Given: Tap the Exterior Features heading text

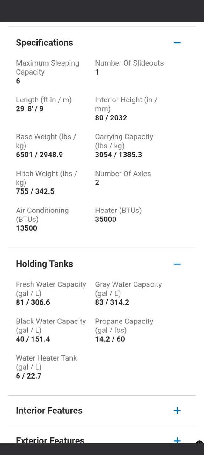Looking at the screenshot, I should click(x=50, y=440).
